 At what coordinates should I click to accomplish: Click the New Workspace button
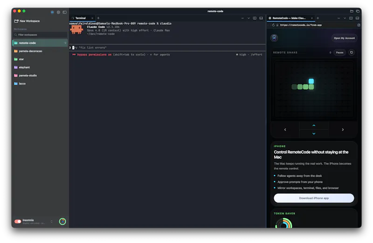[27, 21]
